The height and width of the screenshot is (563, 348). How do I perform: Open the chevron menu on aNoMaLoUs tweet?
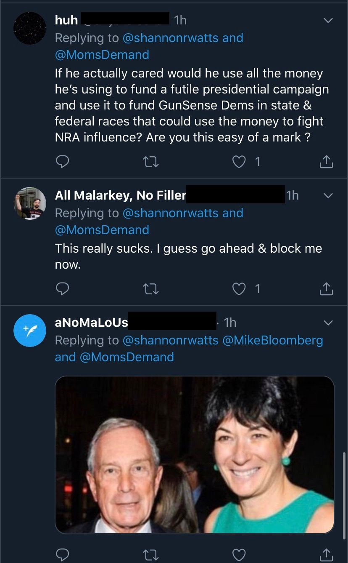point(328,323)
